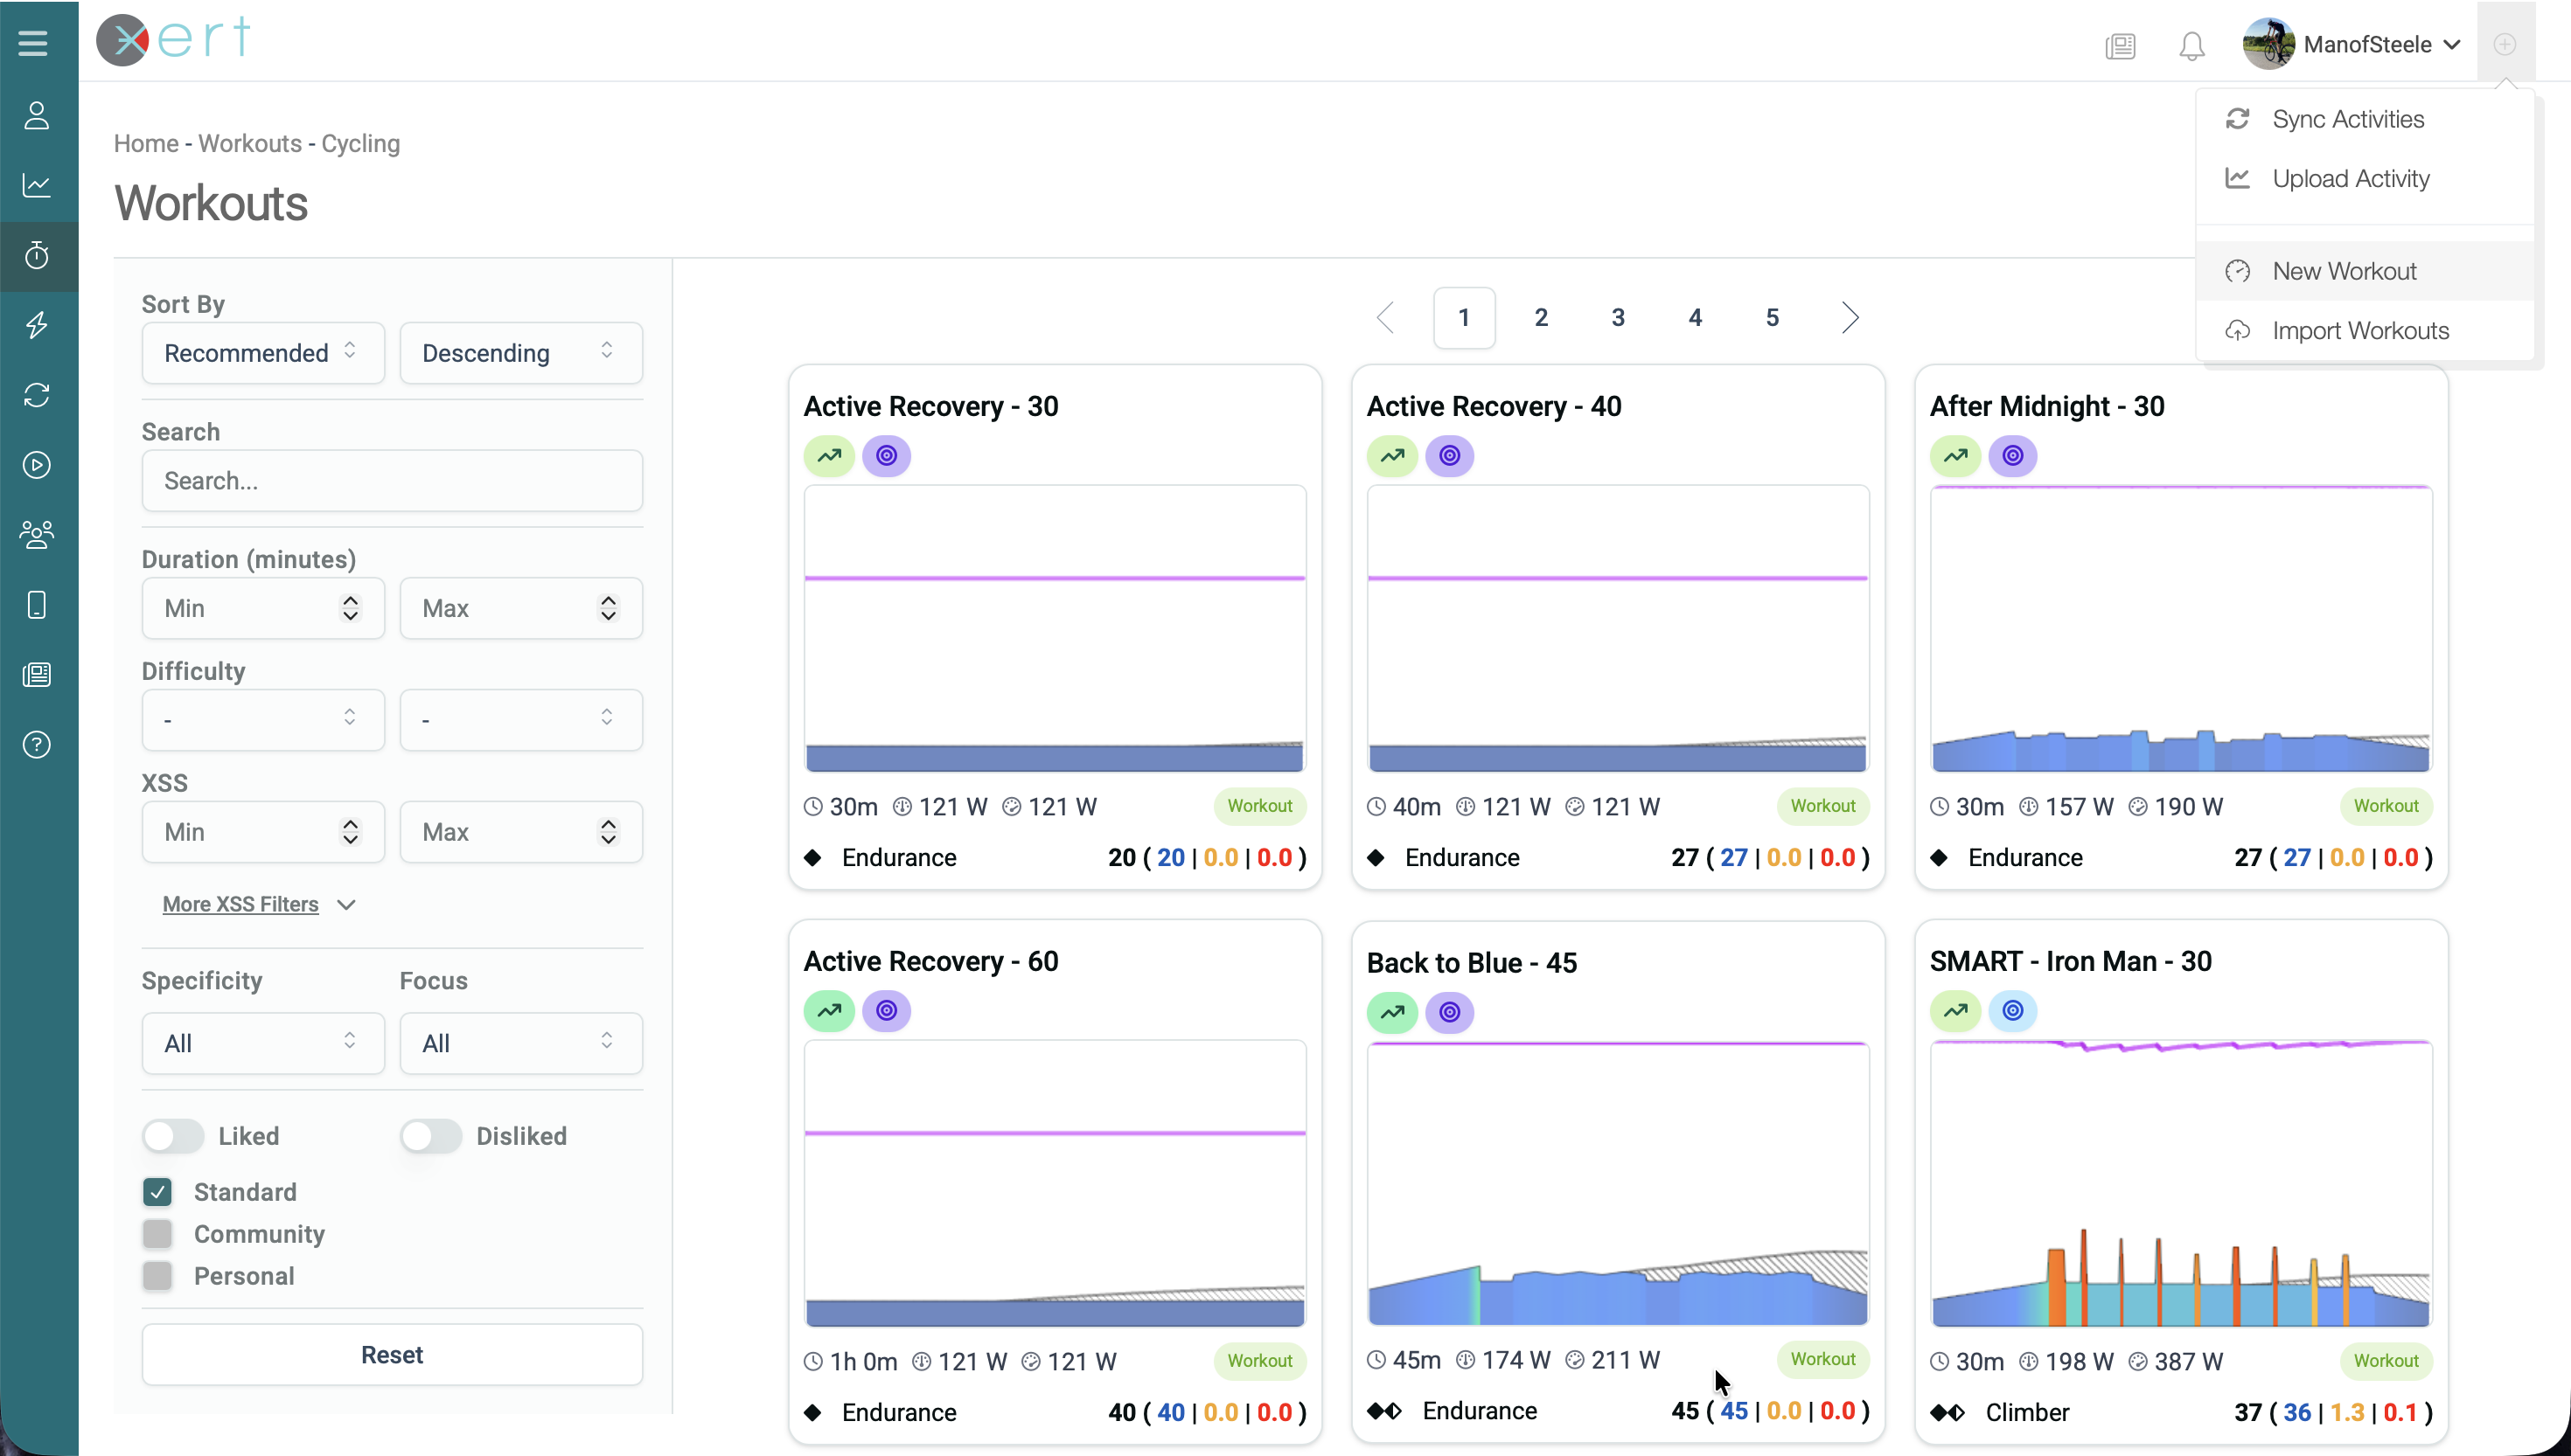
Task: Go to page 3 of workouts
Action: [1618, 318]
